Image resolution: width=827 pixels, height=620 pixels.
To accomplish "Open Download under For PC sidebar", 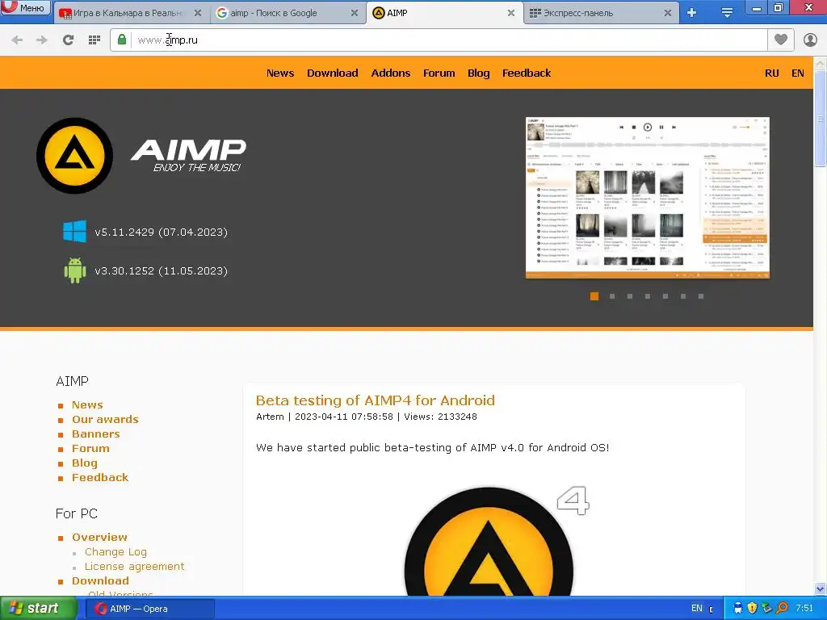I will pos(100,581).
